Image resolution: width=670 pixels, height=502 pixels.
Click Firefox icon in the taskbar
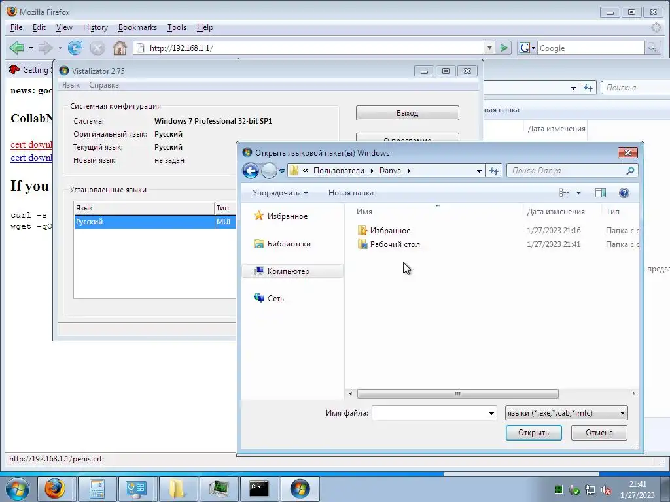55,489
